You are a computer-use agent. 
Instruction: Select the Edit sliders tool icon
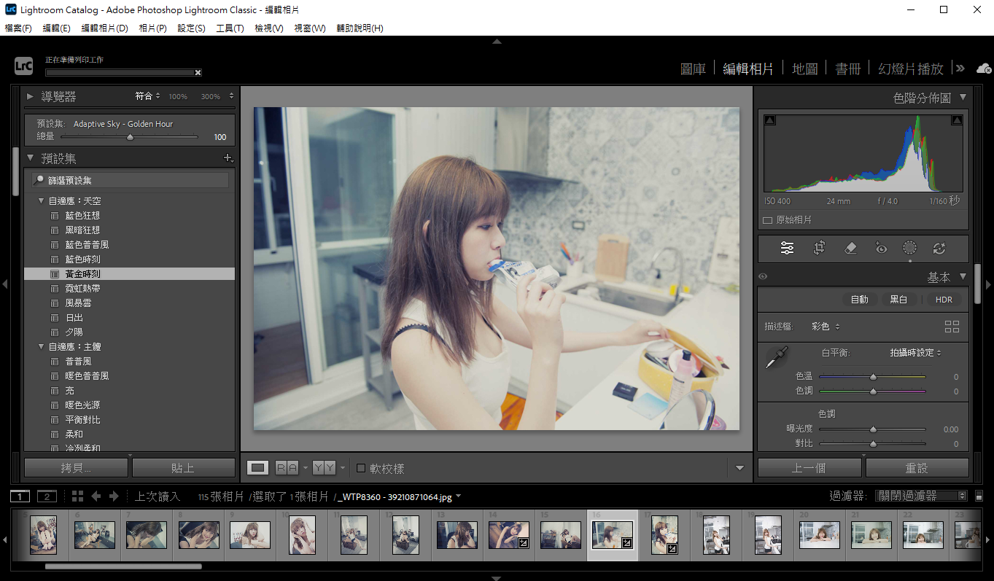pyautogui.click(x=787, y=249)
